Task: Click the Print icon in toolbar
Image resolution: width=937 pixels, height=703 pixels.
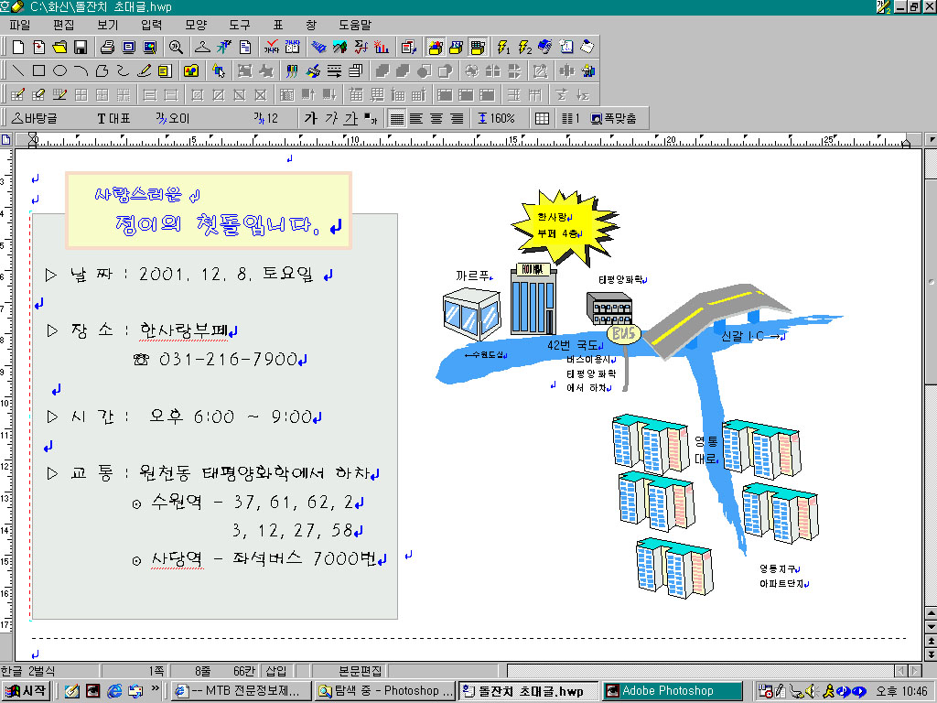Action: pos(107,47)
